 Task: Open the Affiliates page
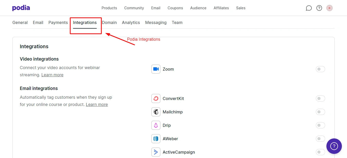coord(221,8)
